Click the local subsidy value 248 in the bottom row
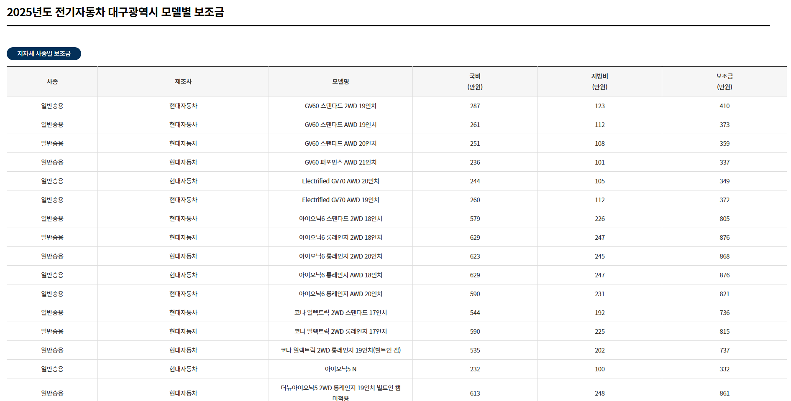Image resolution: width=791 pixels, height=401 pixels. (x=599, y=393)
